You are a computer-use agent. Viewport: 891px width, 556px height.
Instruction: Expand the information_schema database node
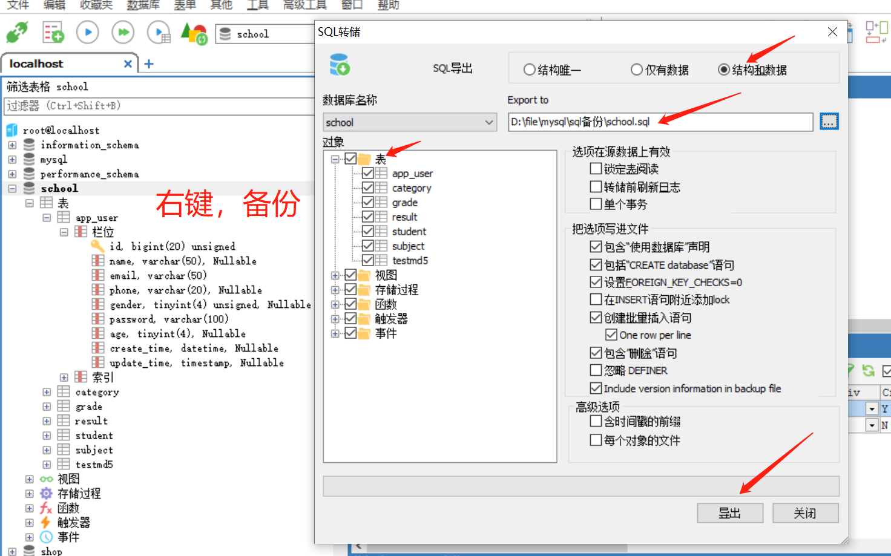pyautogui.click(x=12, y=145)
